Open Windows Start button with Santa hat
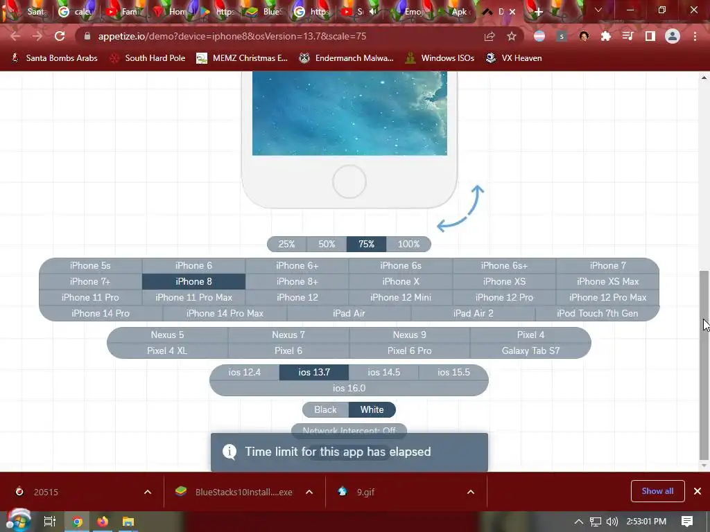710x532 pixels. point(18,521)
